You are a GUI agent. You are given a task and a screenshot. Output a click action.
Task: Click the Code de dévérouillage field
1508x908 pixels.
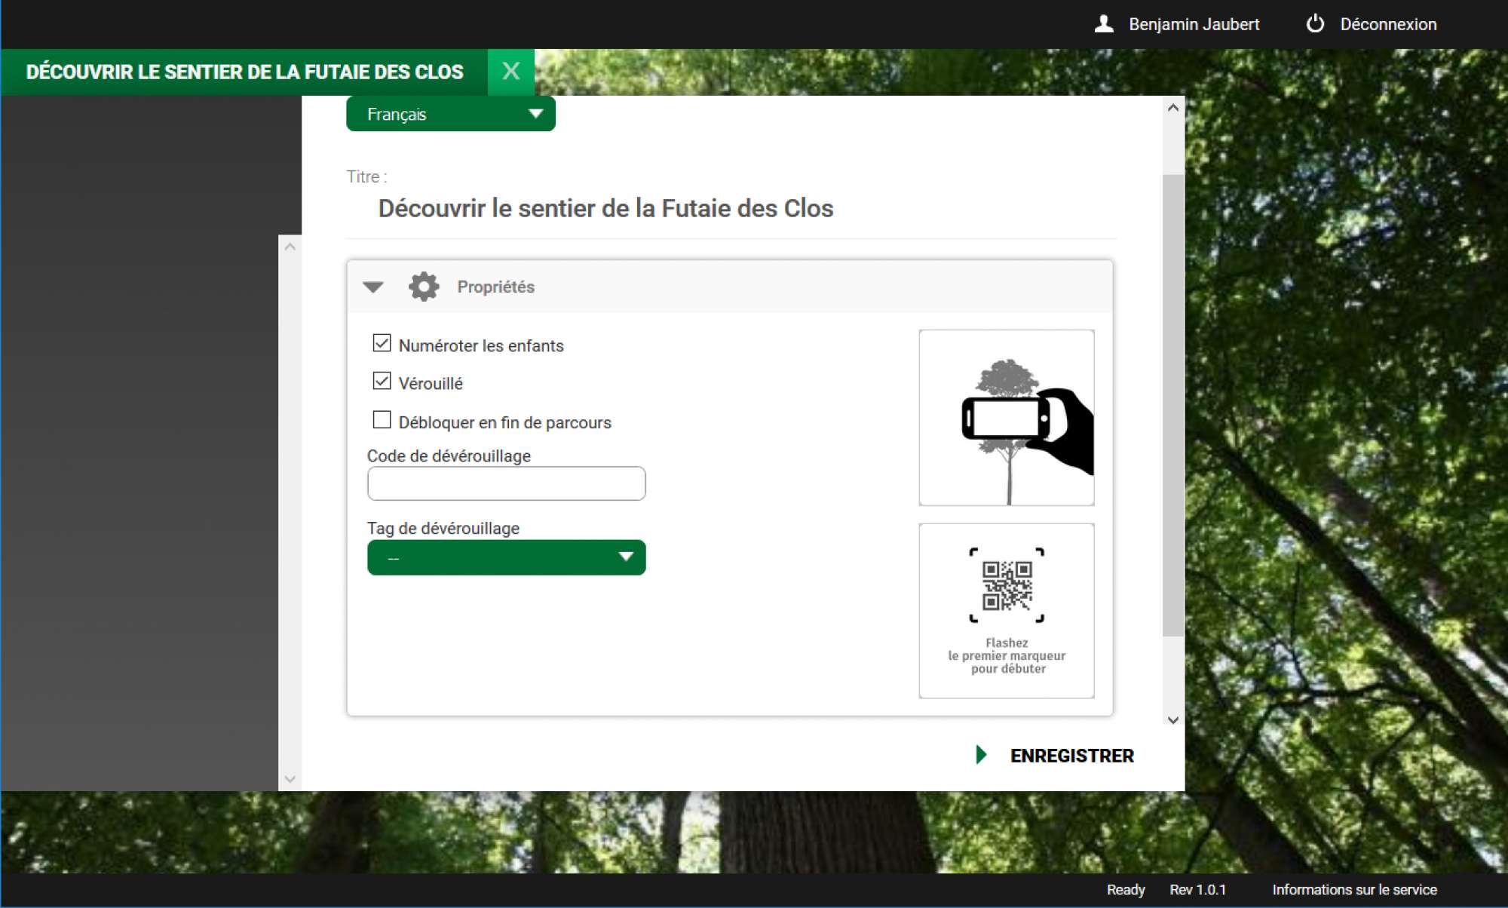[x=506, y=483]
